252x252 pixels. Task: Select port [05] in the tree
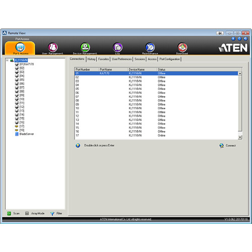(x=22, y=80)
